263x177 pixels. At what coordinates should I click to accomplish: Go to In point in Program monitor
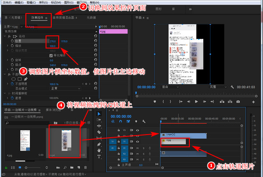[x=181, y=101]
